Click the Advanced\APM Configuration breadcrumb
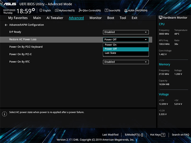Screen dimensions: 191x143 point(27,25)
